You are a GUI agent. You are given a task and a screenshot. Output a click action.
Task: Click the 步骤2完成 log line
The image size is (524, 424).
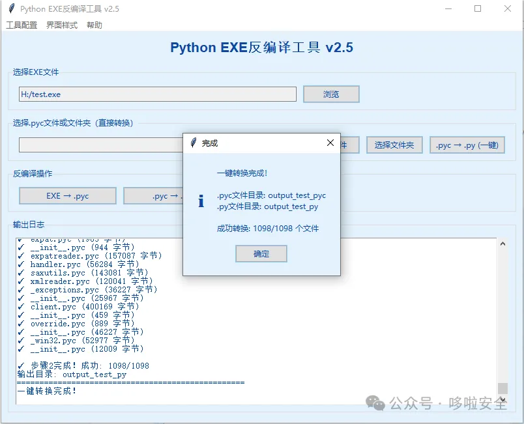point(83,366)
